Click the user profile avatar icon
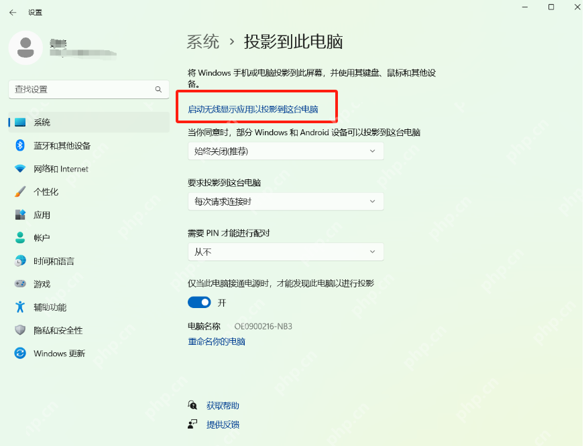Image resolution: width=584 pixels, height=446 pixels. [25, 48]
